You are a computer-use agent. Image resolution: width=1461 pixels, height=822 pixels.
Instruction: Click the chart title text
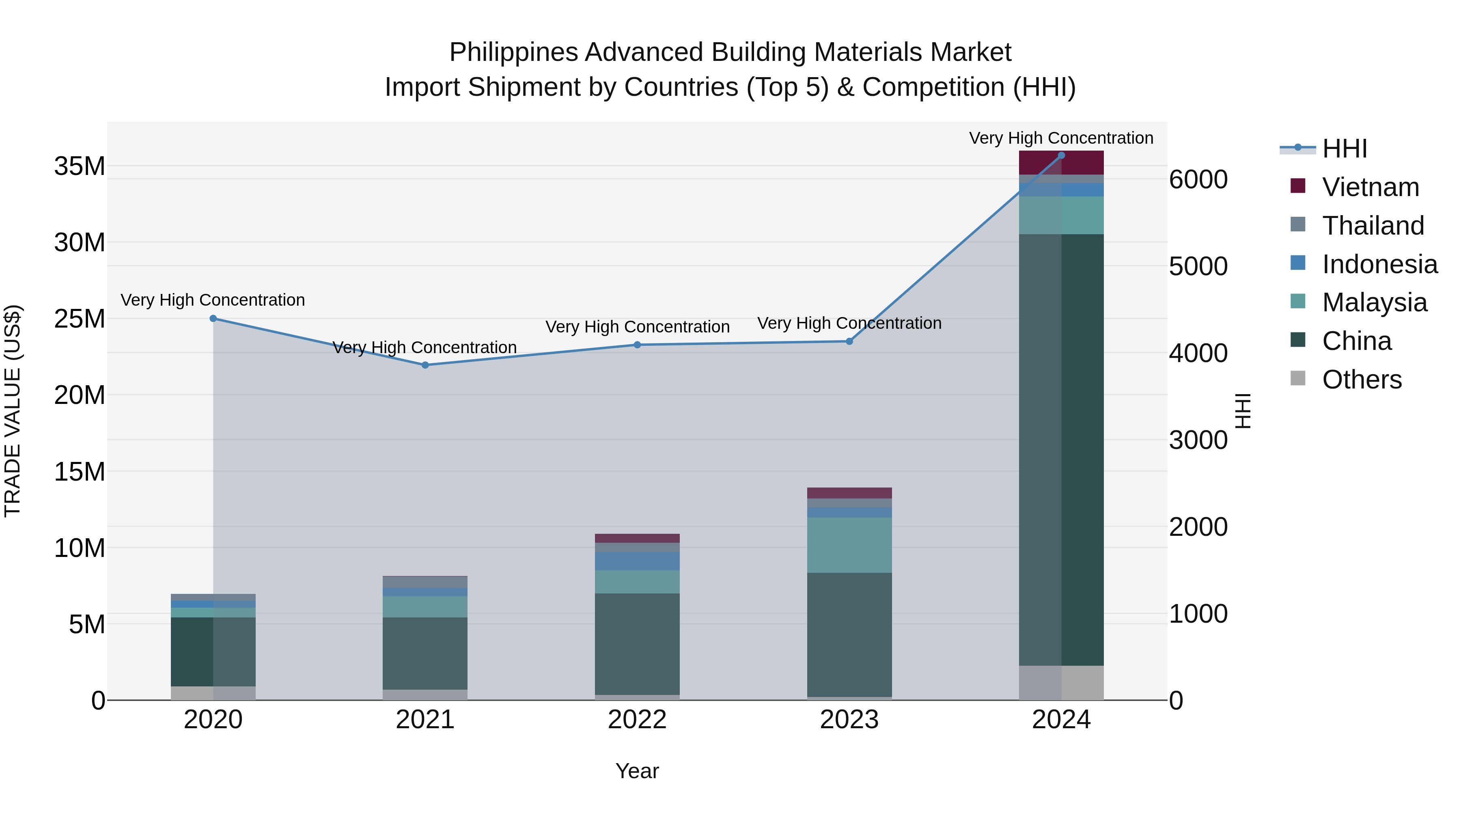tap(730, 69)
